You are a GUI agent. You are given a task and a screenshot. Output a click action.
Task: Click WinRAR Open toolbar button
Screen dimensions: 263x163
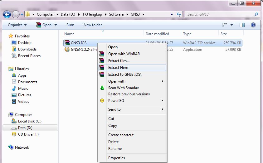click(x=44, y=25)
